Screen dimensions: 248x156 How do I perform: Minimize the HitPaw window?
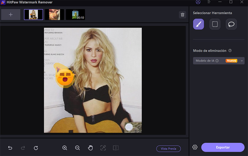click(220, 2)
